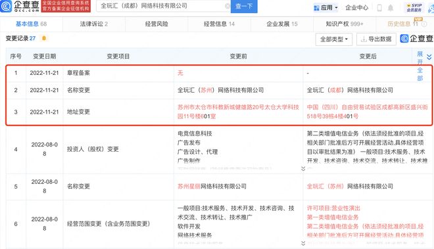Click the orange bell beside 变更记录
The height and width of the screenshot is (249, 434).
tap(44, 38)
